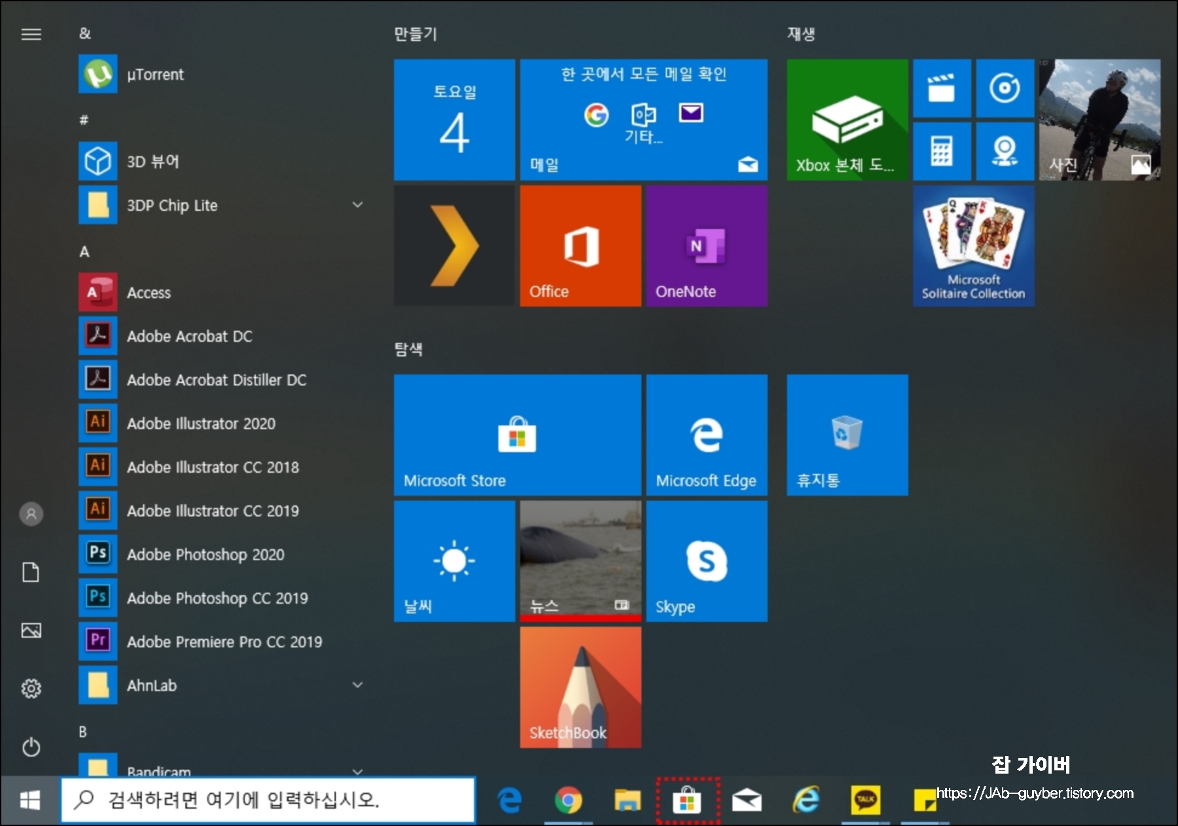Viewport: 1178px width, 826px height.
Task: Click the 탐색 group header
Action: point(408,349)
